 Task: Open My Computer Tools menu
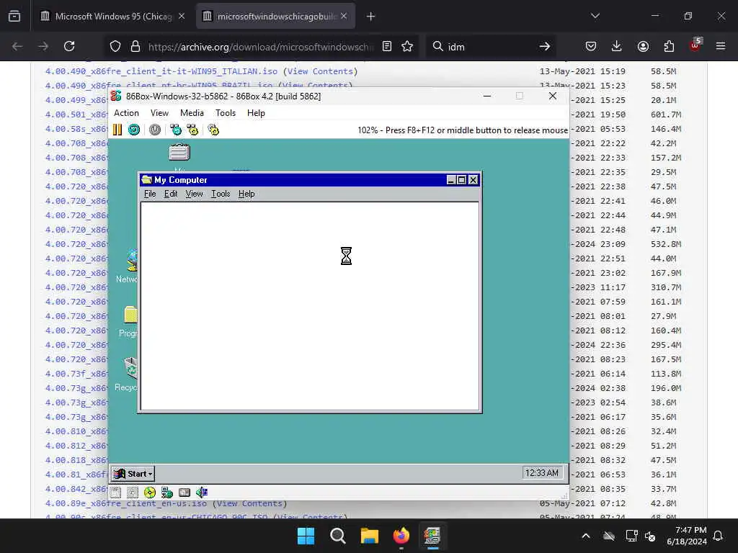tap(221, 194)
